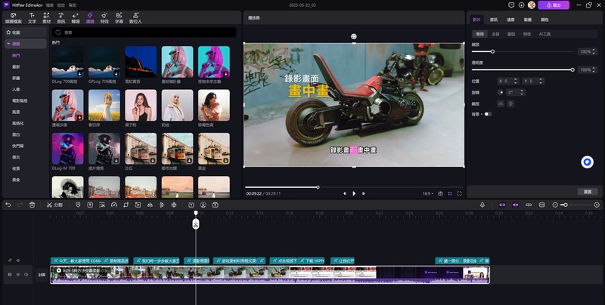
Task: Step the 旋轉 rotation degree value
Action: click(522, 92)
